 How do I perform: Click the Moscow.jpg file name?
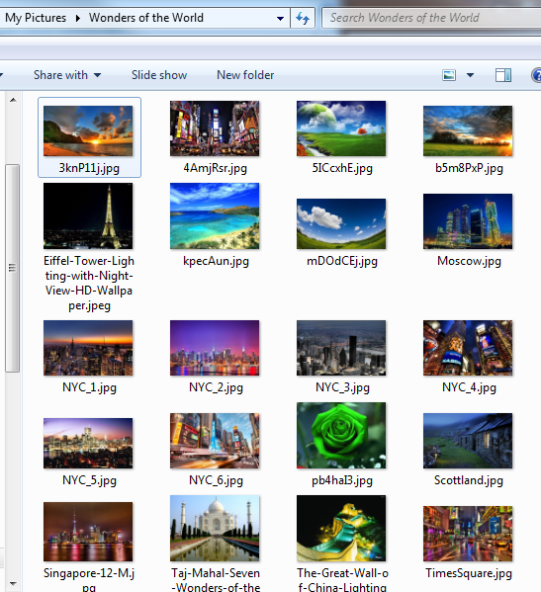click(469, 261)
